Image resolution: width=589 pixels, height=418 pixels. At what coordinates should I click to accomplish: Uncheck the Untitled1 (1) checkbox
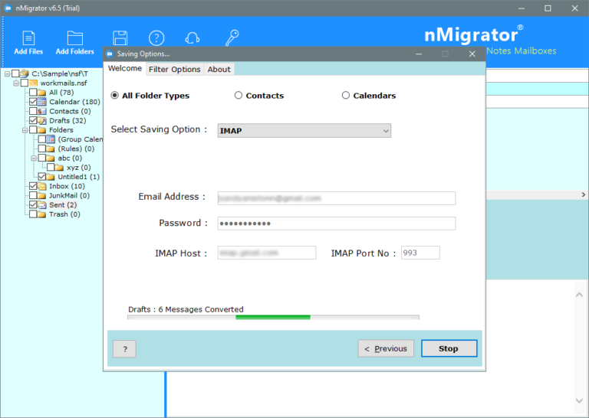pos(41,177)
